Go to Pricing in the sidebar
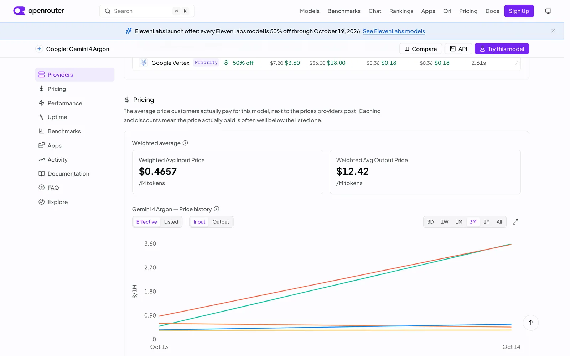570x356 pixels. coord(75,89)
